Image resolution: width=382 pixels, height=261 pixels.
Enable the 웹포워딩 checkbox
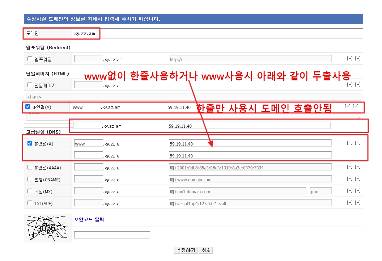(30, 59)
